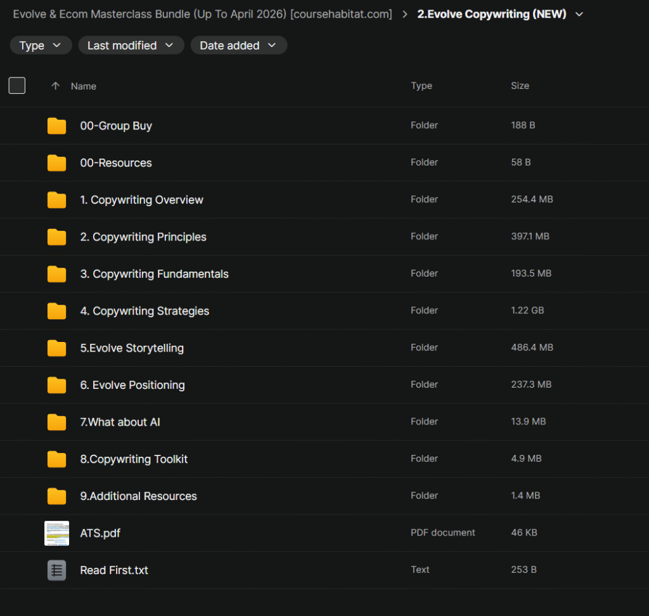The height and width of the screenshot is (616, 649).
Task: Click the 00-Group Buy folder icon
Action: (x=56, y=126)
